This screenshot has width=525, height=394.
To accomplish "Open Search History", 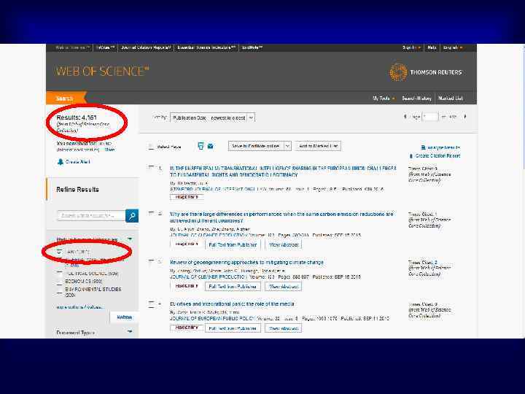I will (416, 98).
